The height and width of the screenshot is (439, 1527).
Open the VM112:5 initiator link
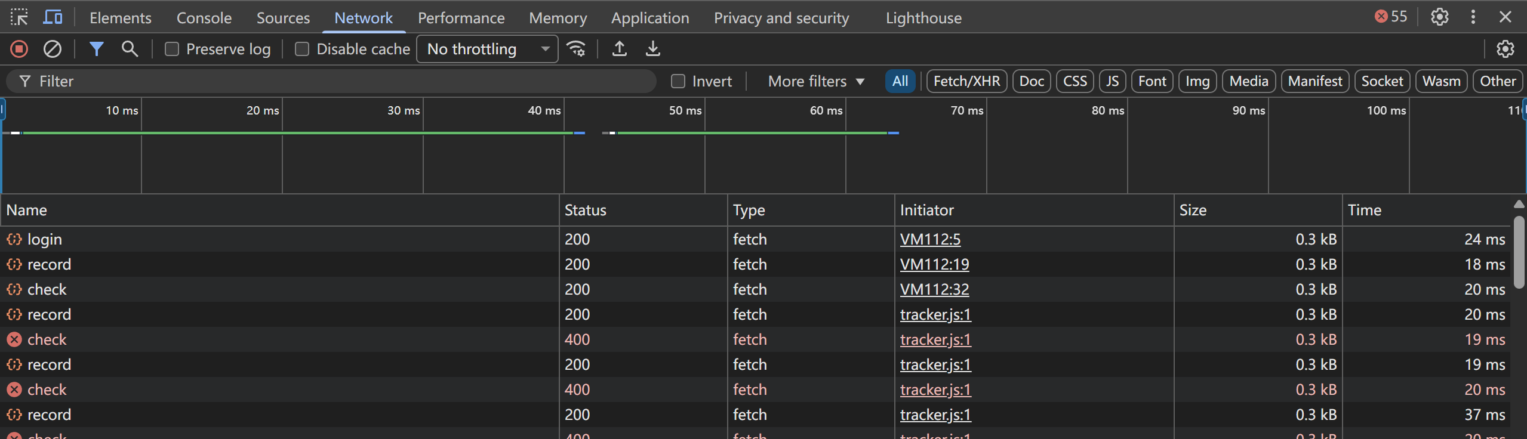[x=930, y=239]
